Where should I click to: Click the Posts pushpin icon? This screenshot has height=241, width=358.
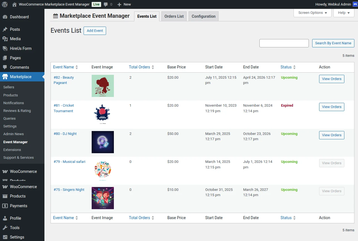pos(6,29)
